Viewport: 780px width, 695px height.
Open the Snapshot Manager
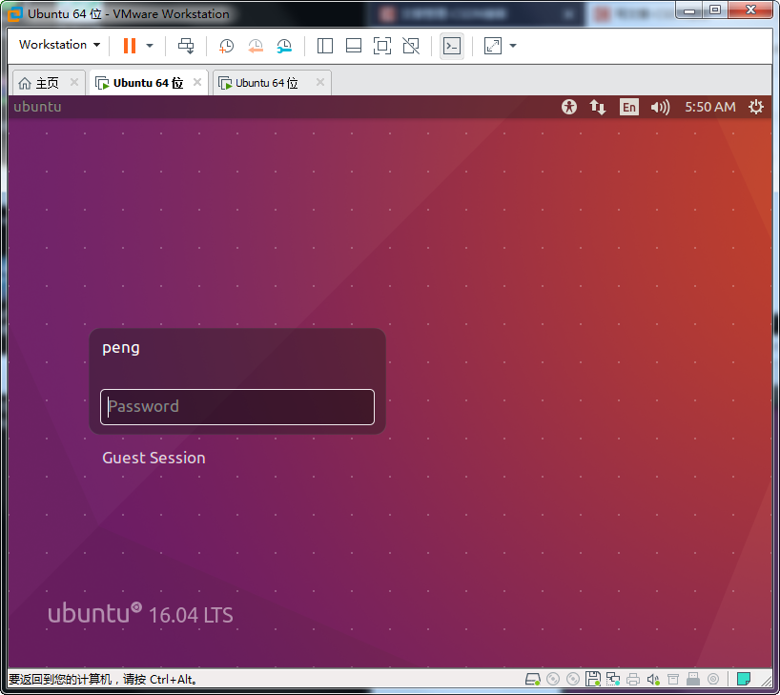click(283, 46)
